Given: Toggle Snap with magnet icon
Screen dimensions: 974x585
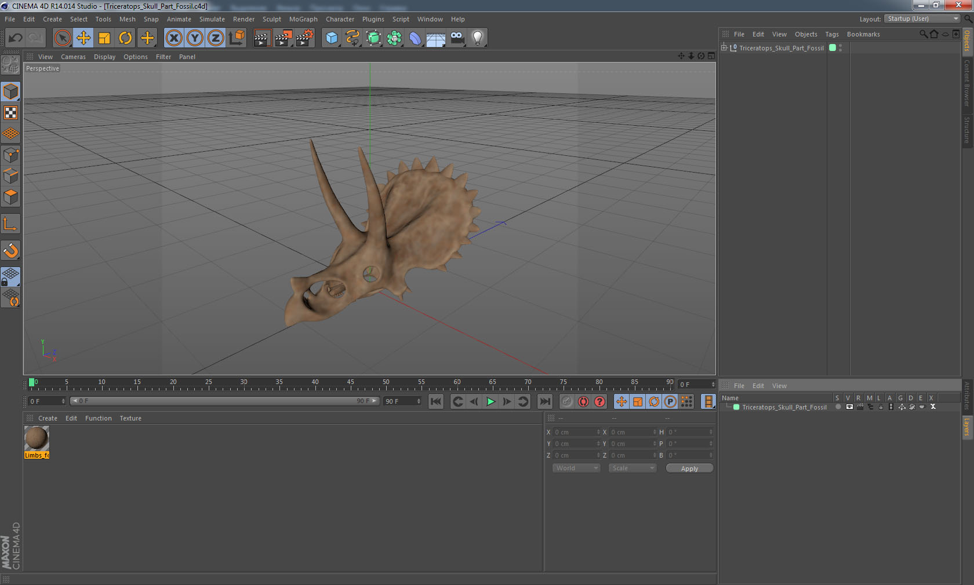Looking at the screenshot, I should click(x=10, y=250).
